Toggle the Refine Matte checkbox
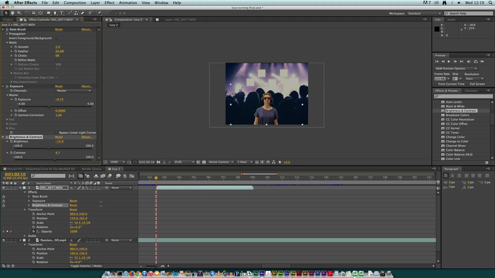Viewport: 495px width, 278px height. (57, 60)
